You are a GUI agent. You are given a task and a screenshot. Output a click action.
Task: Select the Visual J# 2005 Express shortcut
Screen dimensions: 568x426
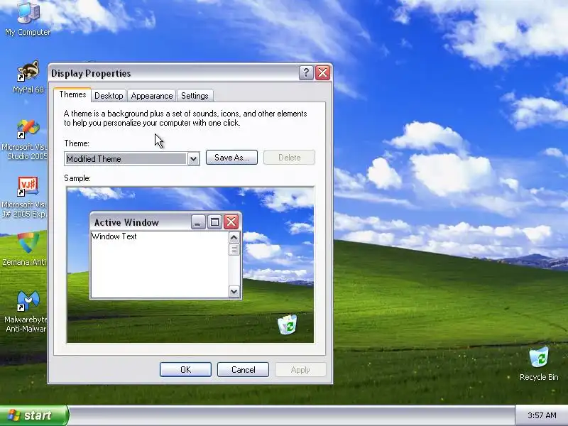tap(26, 197)
